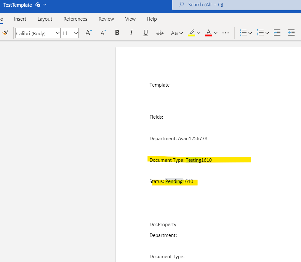Open the Review tab
The image size is (301, 262).
point(106,19)
